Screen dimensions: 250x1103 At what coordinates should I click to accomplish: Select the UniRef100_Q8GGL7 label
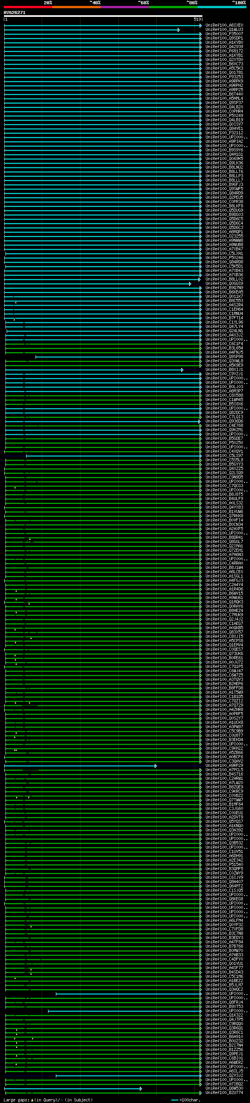[224, 542]
